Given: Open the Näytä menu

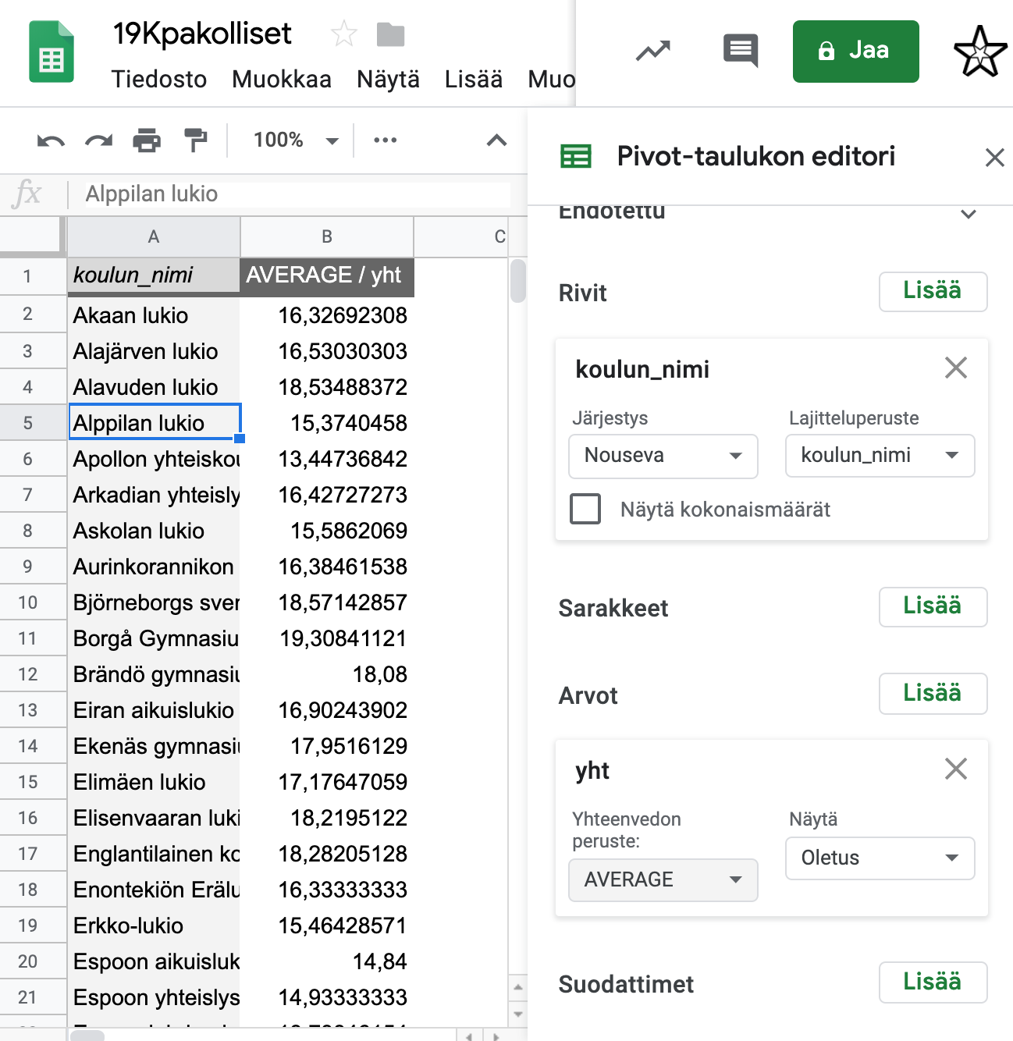Looking at the screenshot, I should coord(388,80).
